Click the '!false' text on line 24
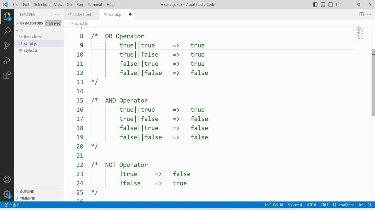 coord(130,183)
